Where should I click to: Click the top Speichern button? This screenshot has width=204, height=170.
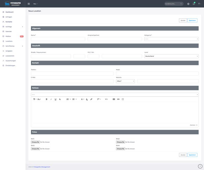click(192, 20)
